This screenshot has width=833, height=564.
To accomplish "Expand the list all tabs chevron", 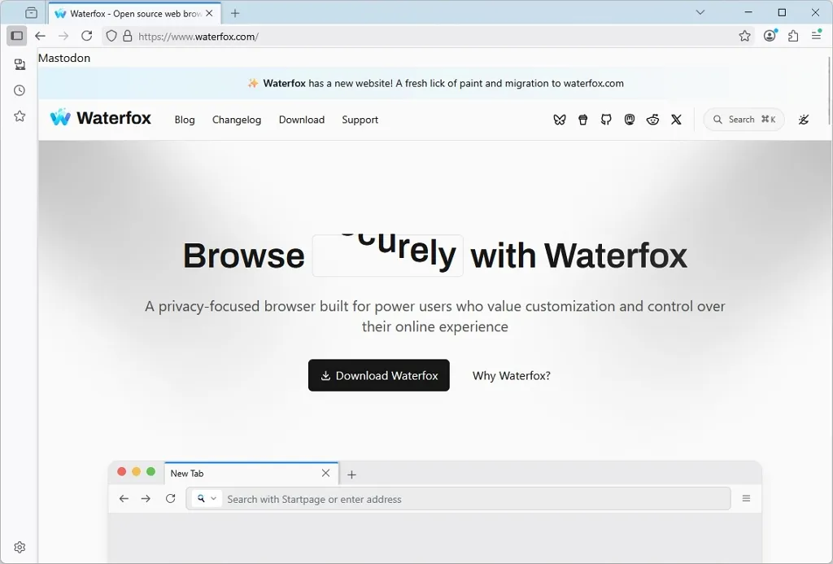I will [700, 12].
